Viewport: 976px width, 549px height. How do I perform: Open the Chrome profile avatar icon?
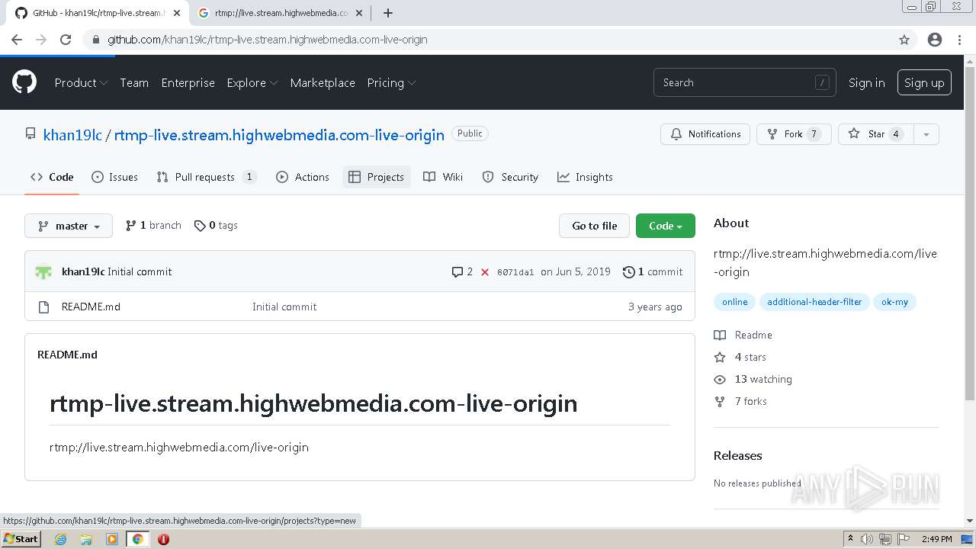(935, 40)
